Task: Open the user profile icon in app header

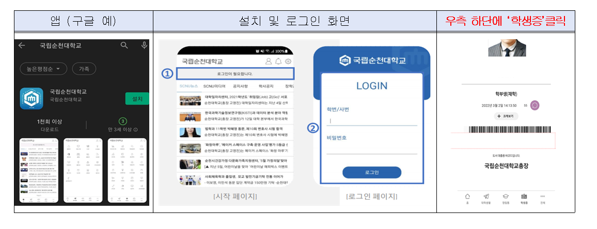Action: 269,61
